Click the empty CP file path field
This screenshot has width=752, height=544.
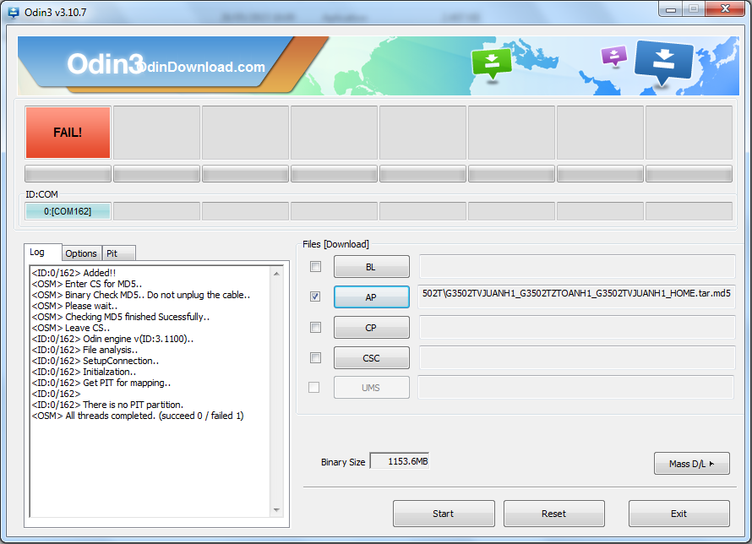coord(577,328)
